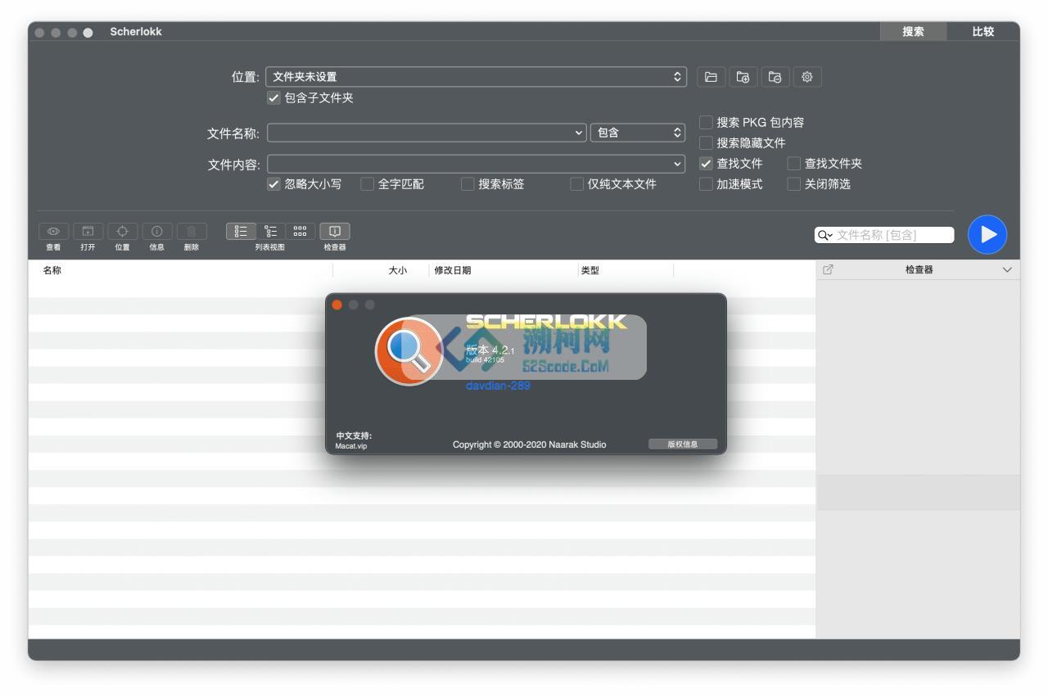Enable 搜索 PKG 包内容 checkbox
Screen dimensions: 1048x695
coord(706,122)
